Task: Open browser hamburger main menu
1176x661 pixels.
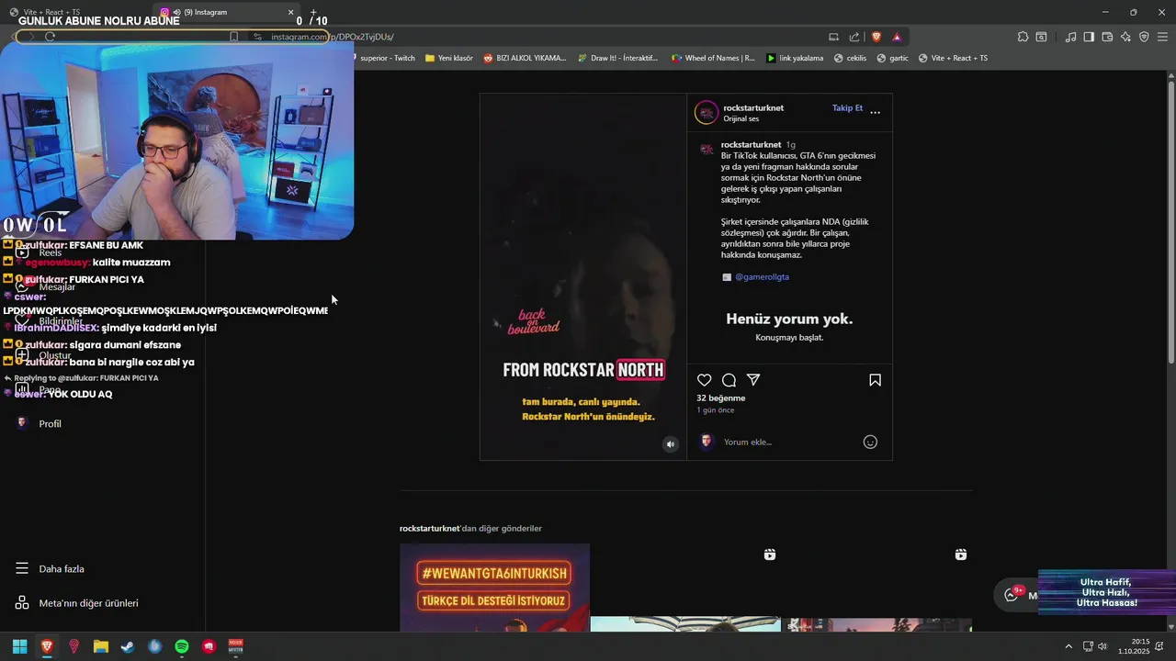Action: pyautogui.click(x=1163, y=37)
